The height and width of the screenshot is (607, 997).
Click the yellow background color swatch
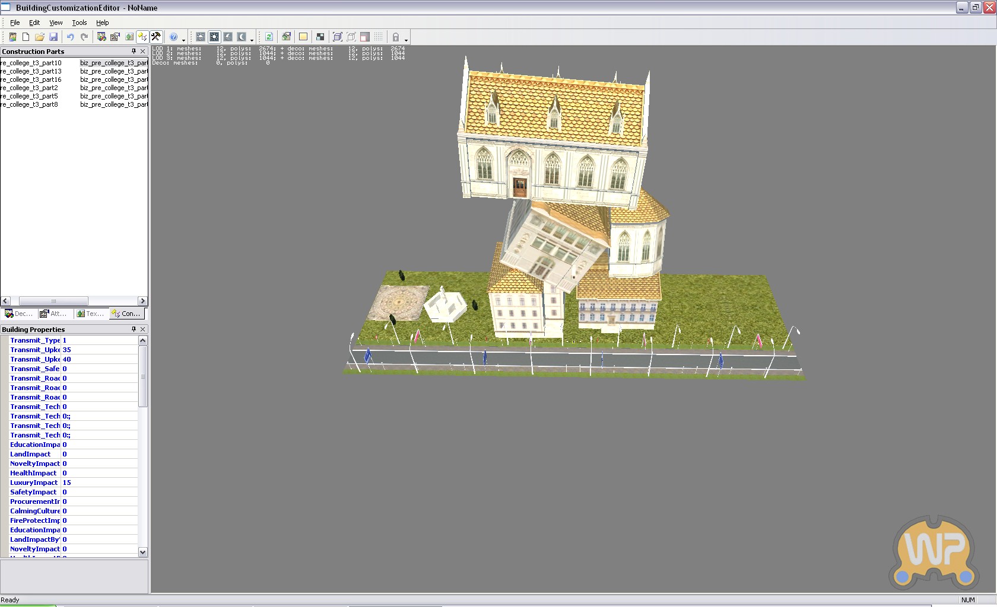coord(303,37)
